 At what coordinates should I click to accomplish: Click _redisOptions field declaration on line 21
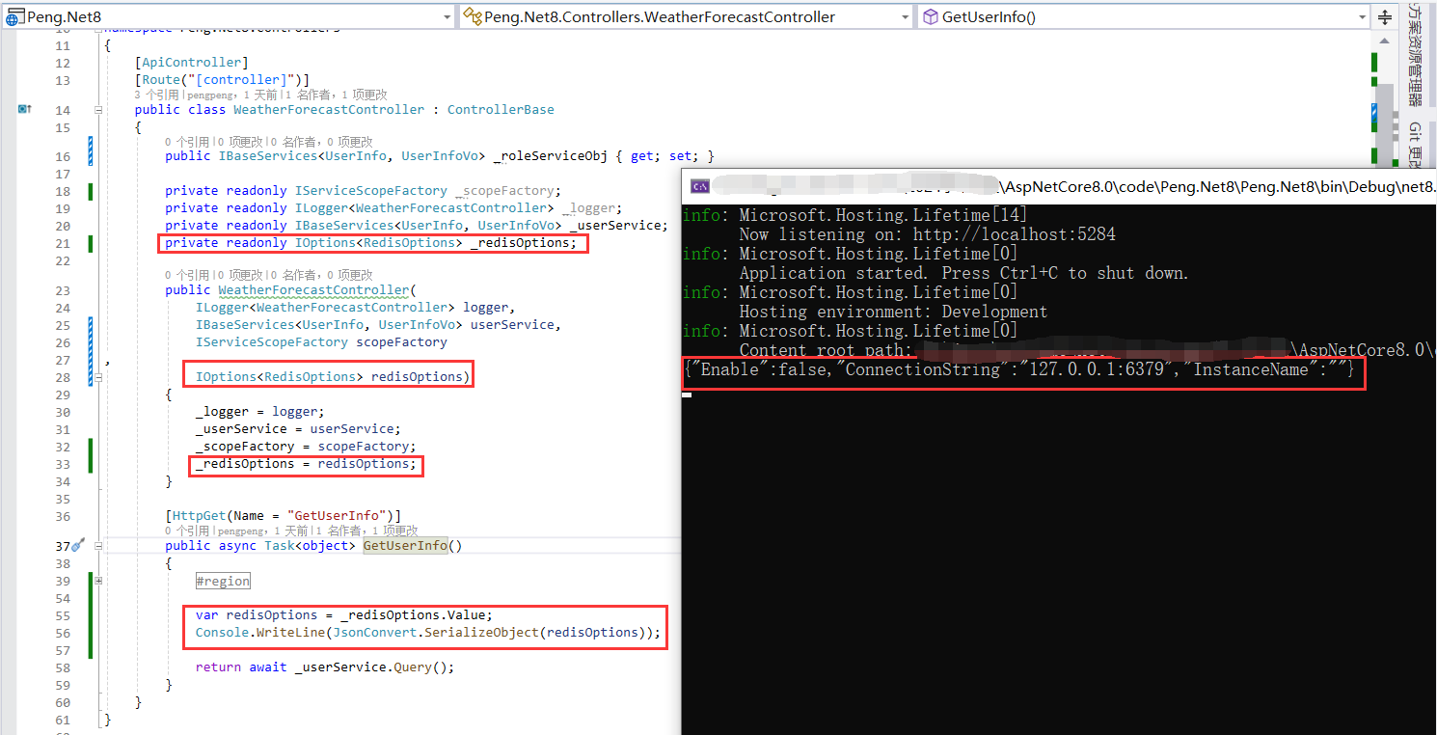point(524,243)
